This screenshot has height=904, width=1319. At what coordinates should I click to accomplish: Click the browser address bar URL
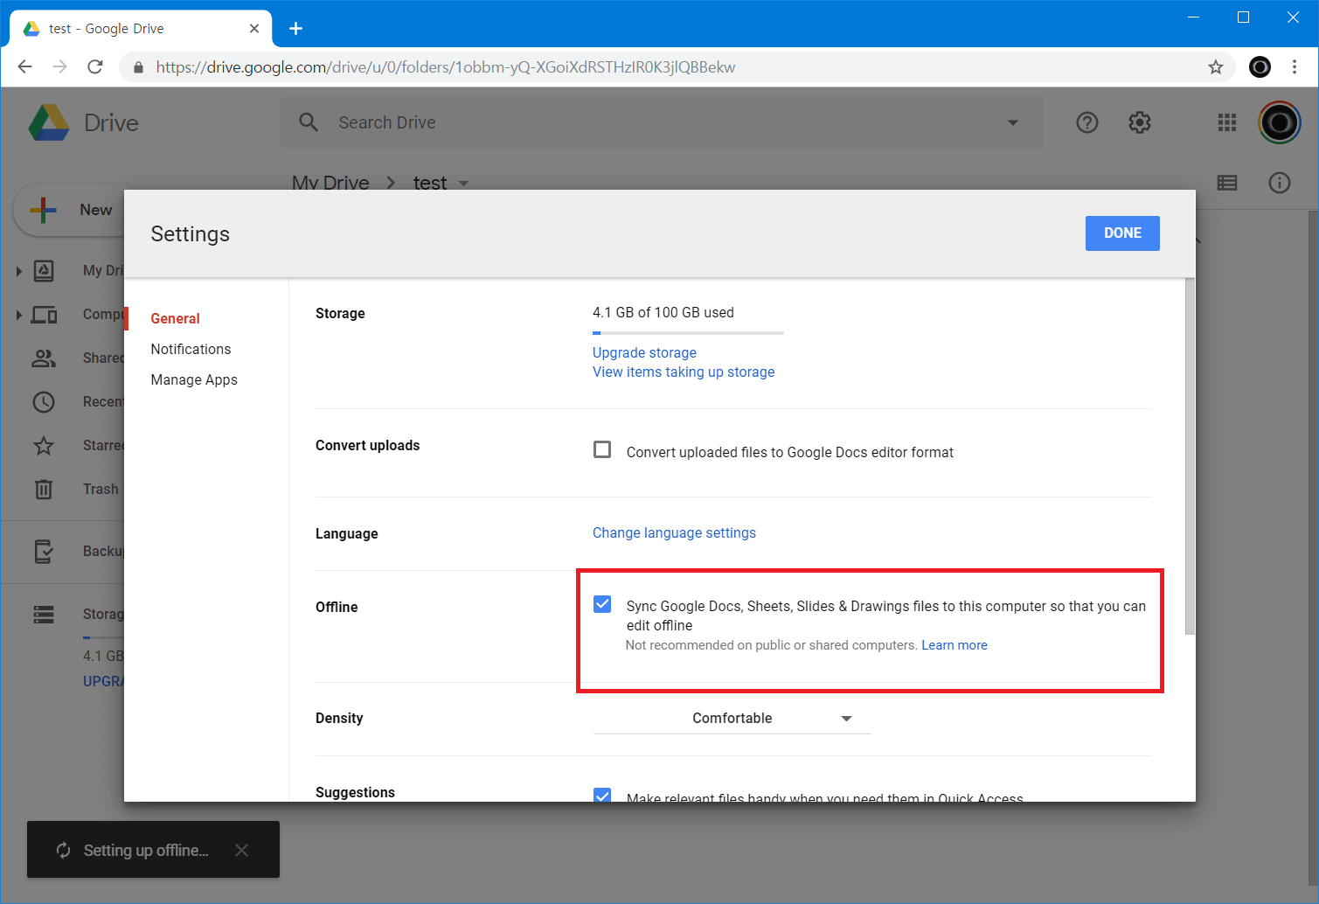click(446, 67)
